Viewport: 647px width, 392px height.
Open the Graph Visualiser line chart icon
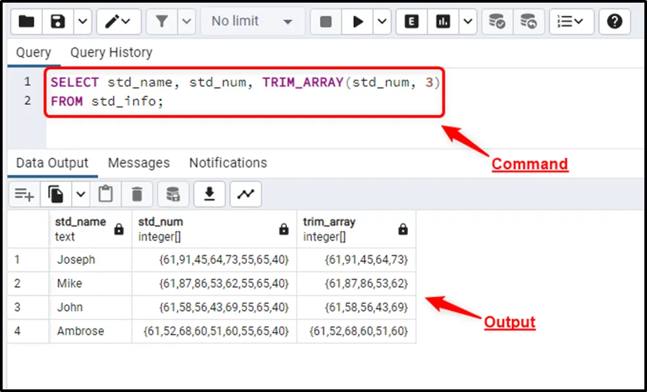tap(246, 194)
